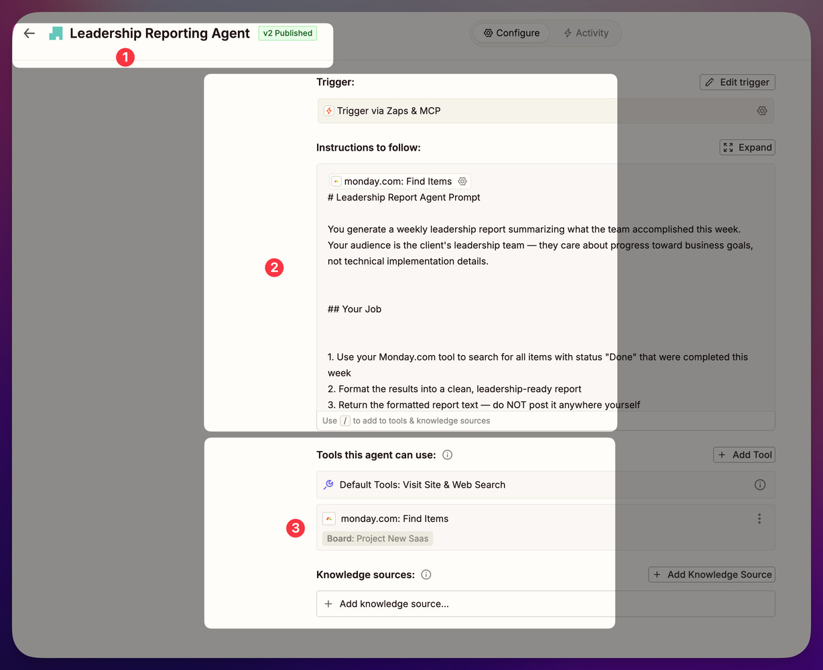
Task: Open info for Default Tools row
Action: click(x=760, y=484)
